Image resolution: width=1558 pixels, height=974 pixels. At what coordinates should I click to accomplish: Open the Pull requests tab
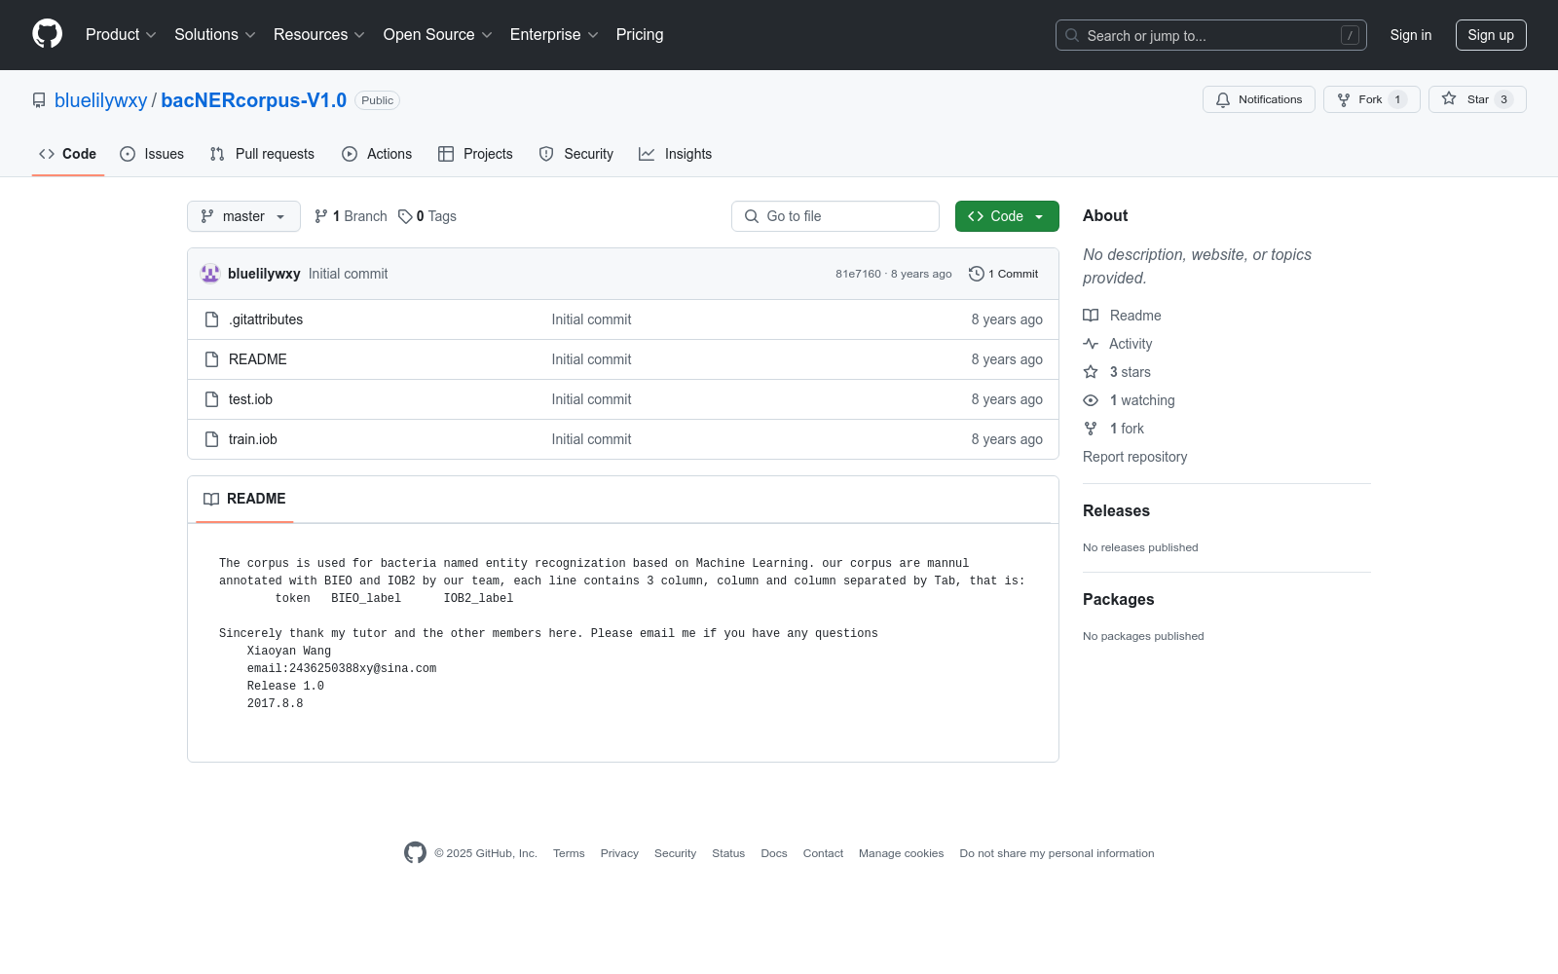pyautogui.click(x=262, y=154)
